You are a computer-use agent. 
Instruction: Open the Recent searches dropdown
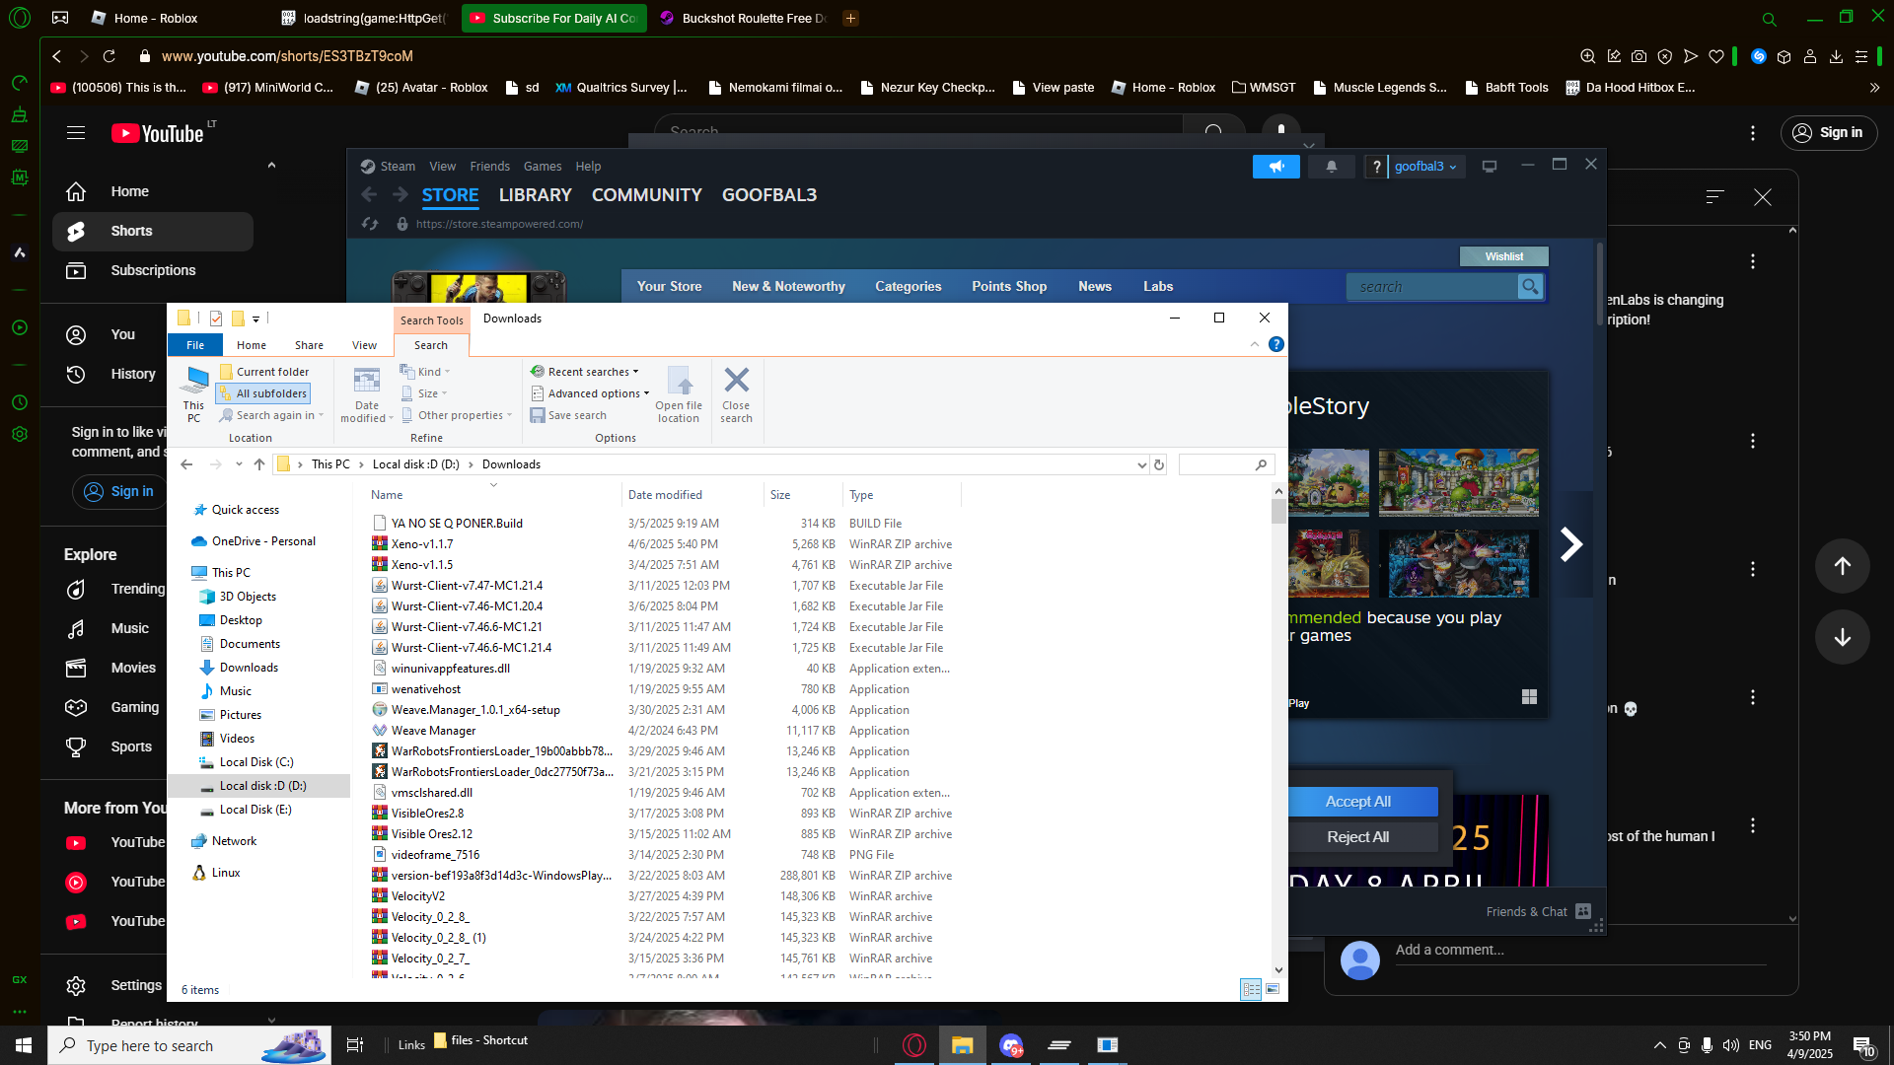click(x=585, y=372)
